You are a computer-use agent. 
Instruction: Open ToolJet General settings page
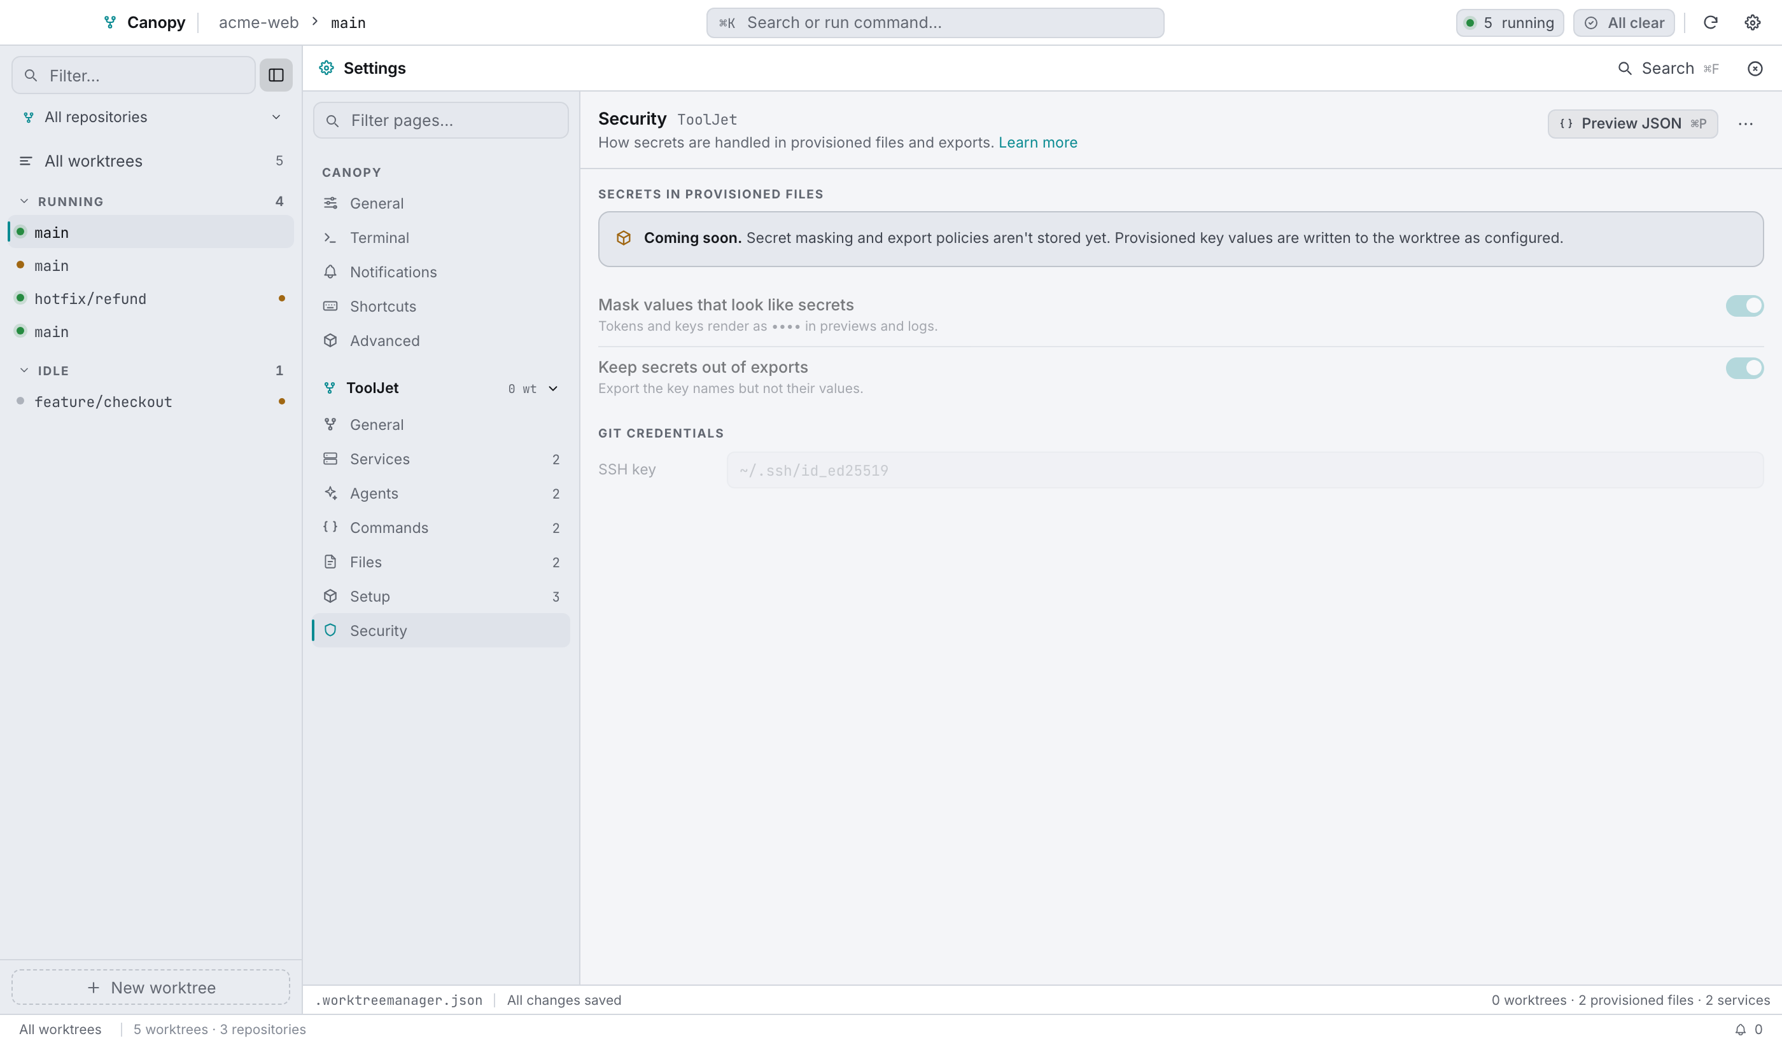click(440, 425)
